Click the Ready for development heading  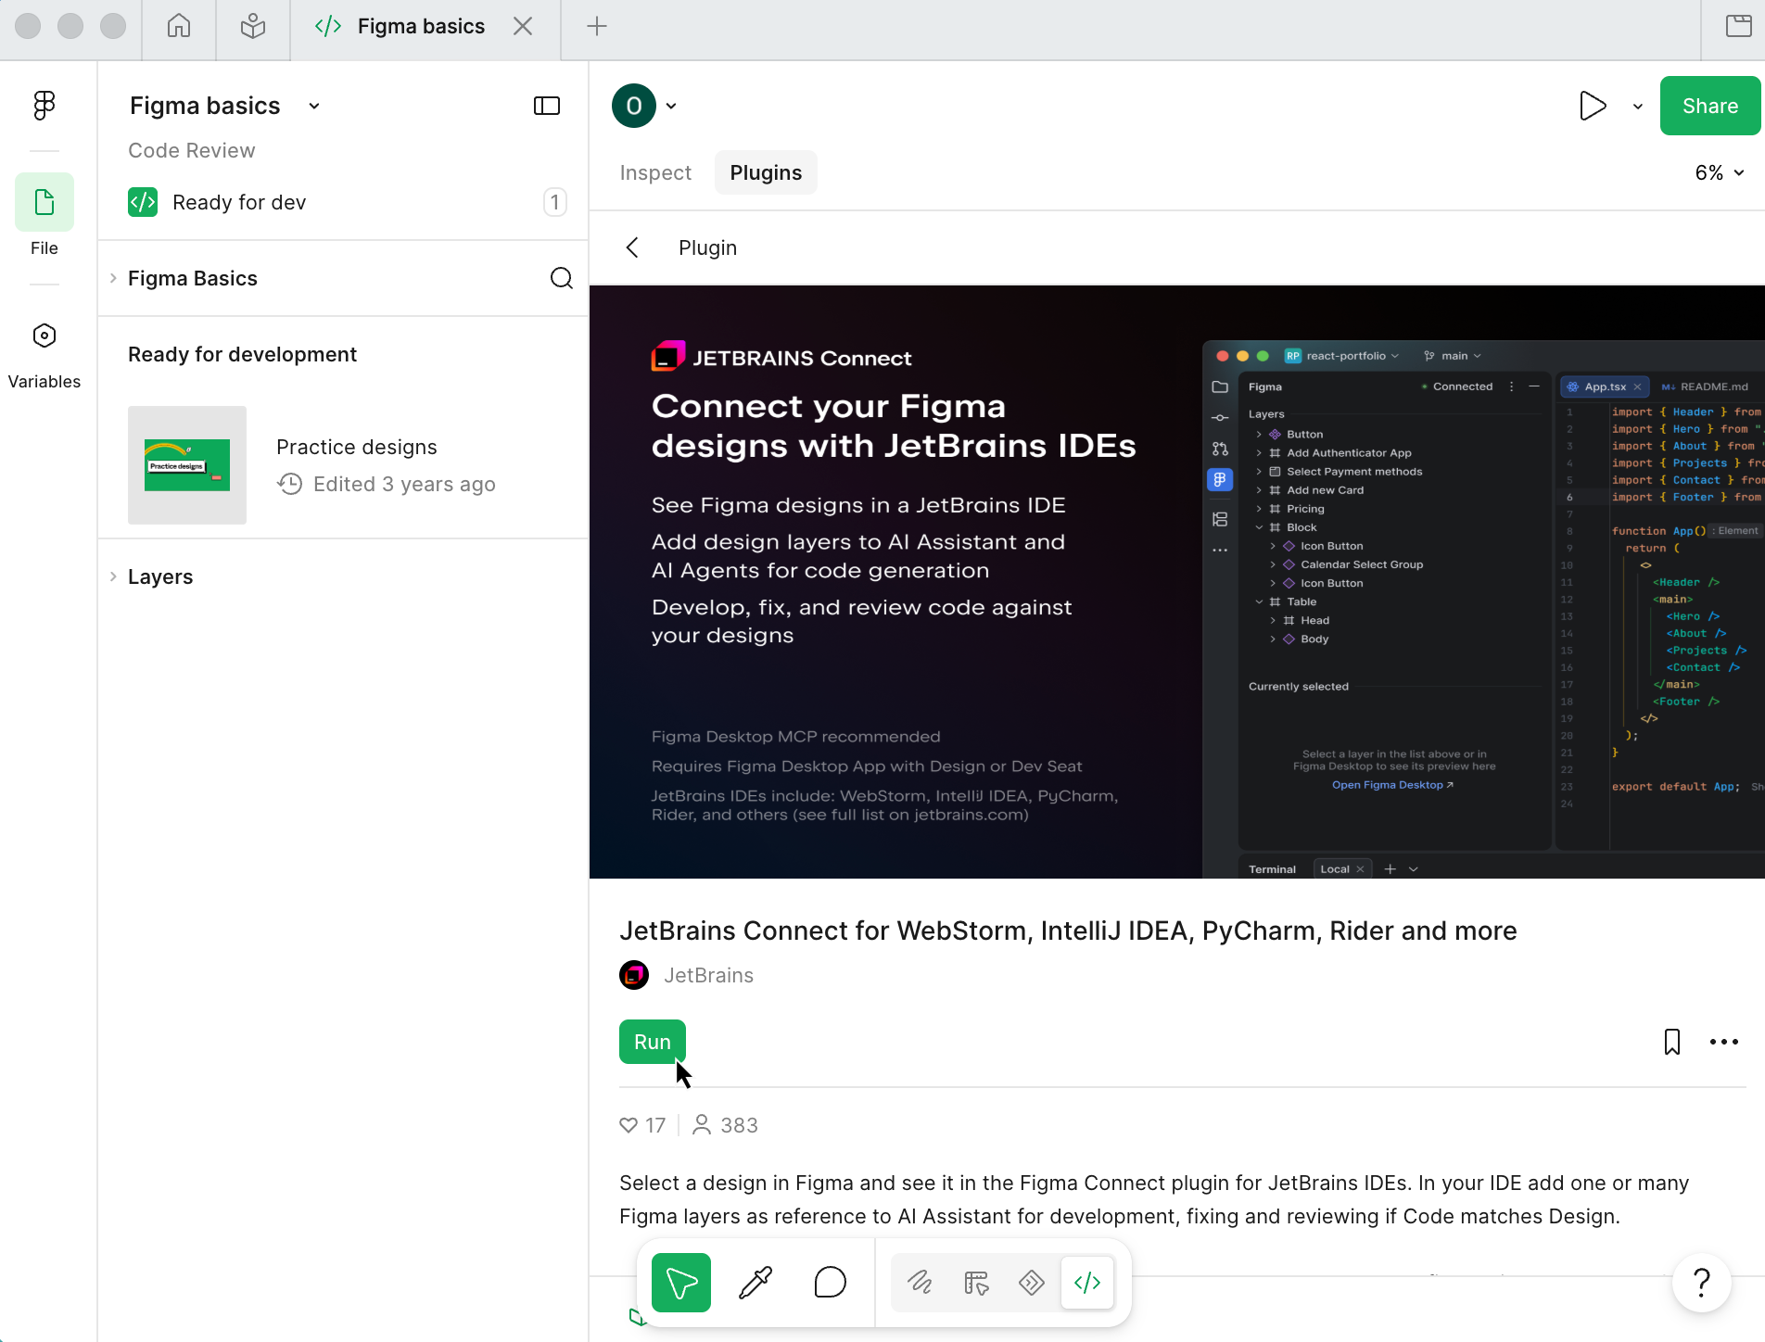pos(242,354)
